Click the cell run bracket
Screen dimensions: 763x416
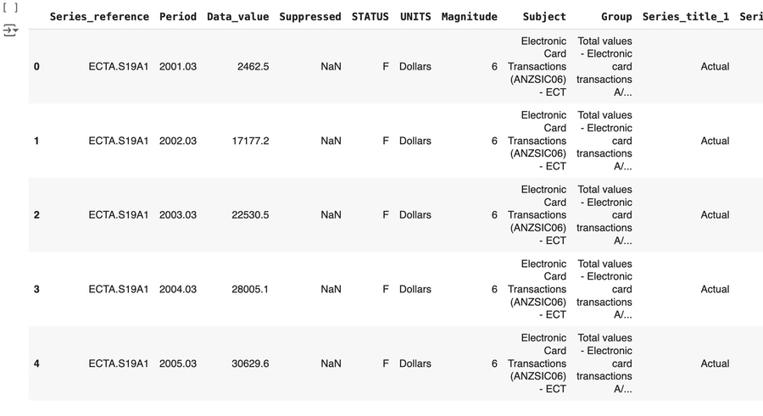click(10, 8)
